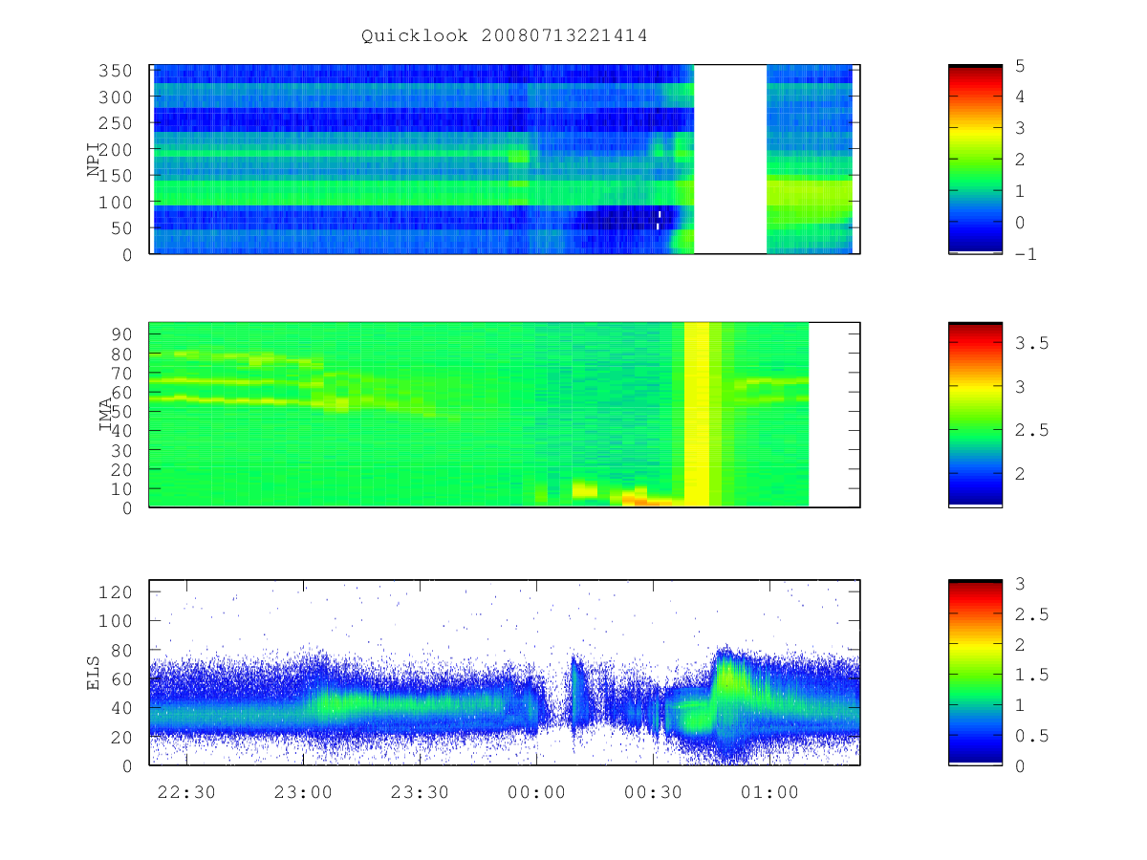Click the ELS color scale bar
This screenshot has width=1147, height=860.
coord(975,673)
